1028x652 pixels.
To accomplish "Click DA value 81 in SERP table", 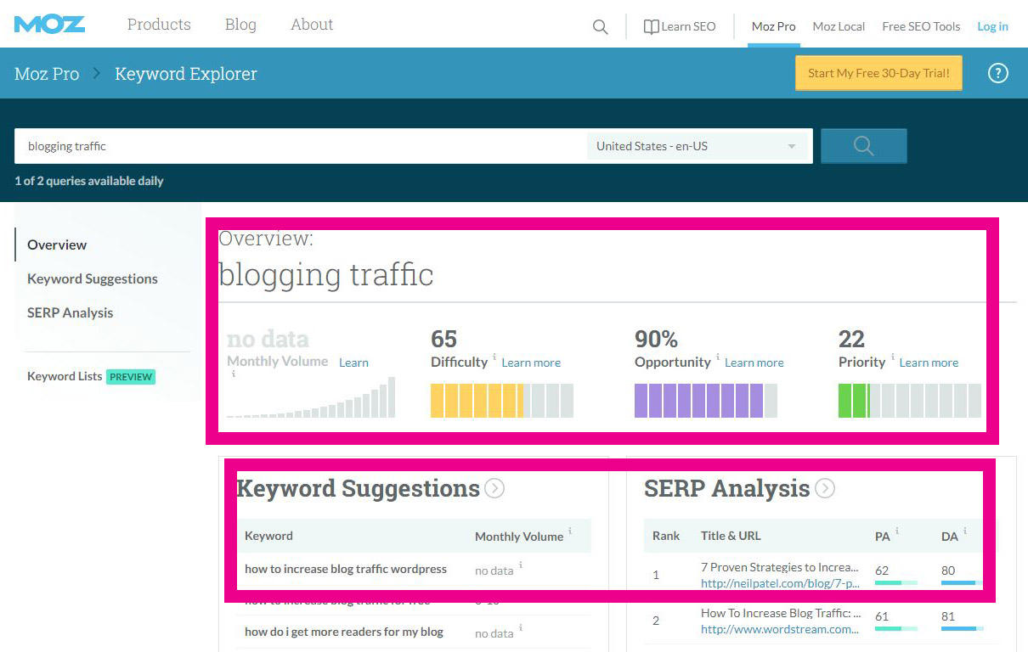I will [x=948, y=617].
